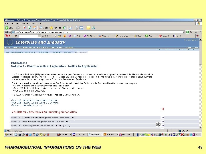This screenshot has height=154, width=206.
Task: Click the Pharmaceuticals breadcrumb link
Action: (49, 48)
